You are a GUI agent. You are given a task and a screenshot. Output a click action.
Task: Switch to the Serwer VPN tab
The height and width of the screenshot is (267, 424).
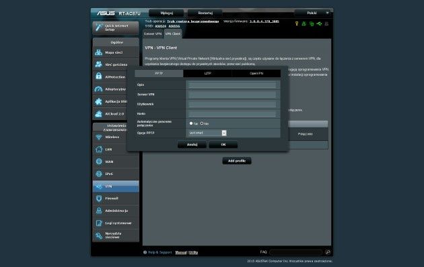coord(153,34)
